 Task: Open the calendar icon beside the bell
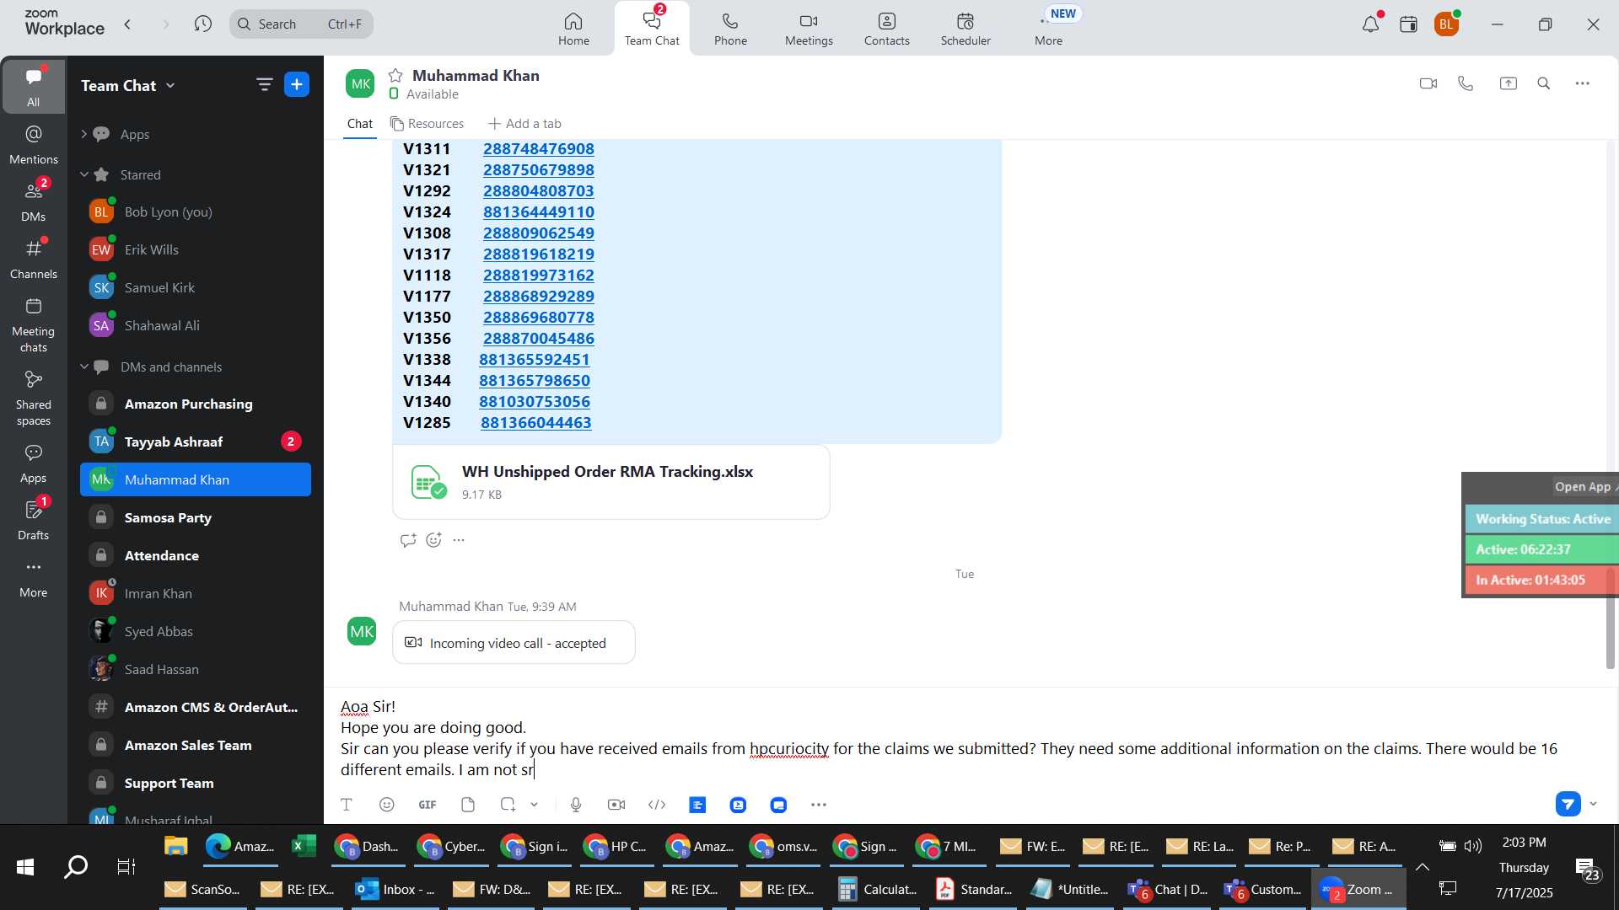(x=1408, y=24)
